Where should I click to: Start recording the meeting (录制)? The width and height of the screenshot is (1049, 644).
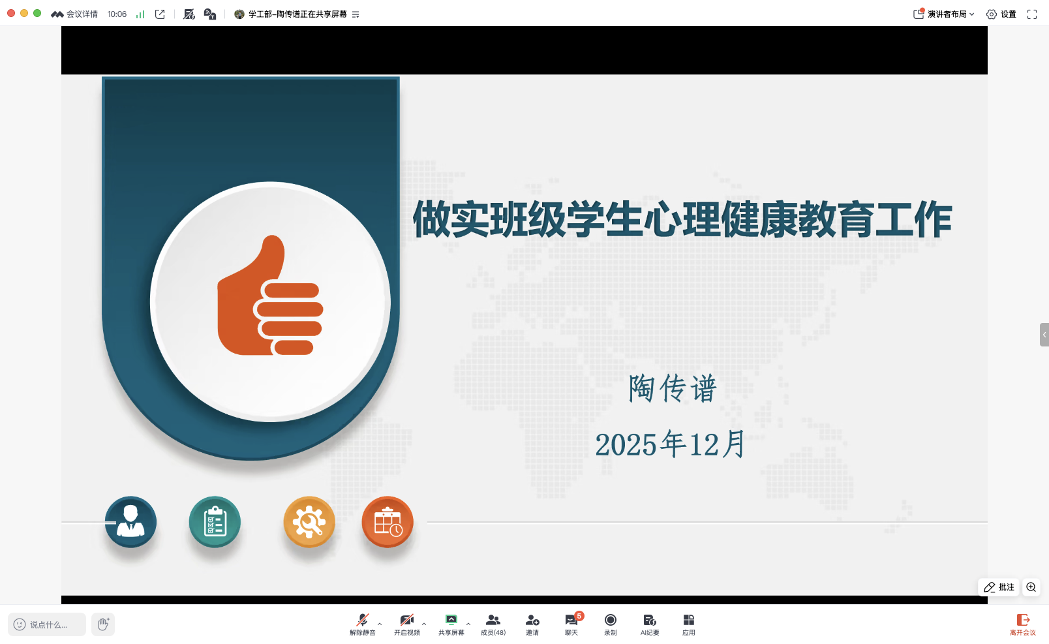(x=611, y=624)
